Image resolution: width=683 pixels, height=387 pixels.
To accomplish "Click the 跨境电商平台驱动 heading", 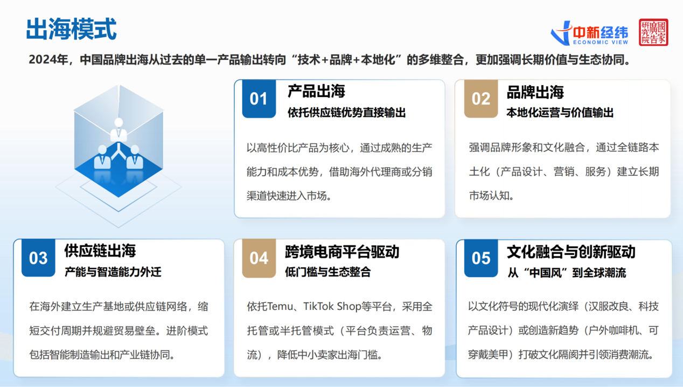I will (342, 252).
